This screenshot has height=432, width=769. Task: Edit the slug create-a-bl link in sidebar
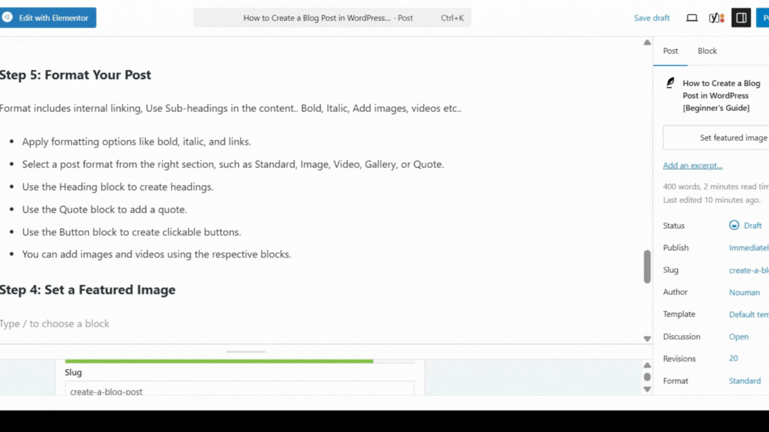(748, 271)
